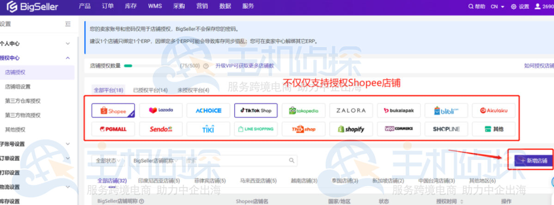554x205 pixels.
Task: Click BigSeller店铺昵称 column help icon
Action: (x=141, y=201)
